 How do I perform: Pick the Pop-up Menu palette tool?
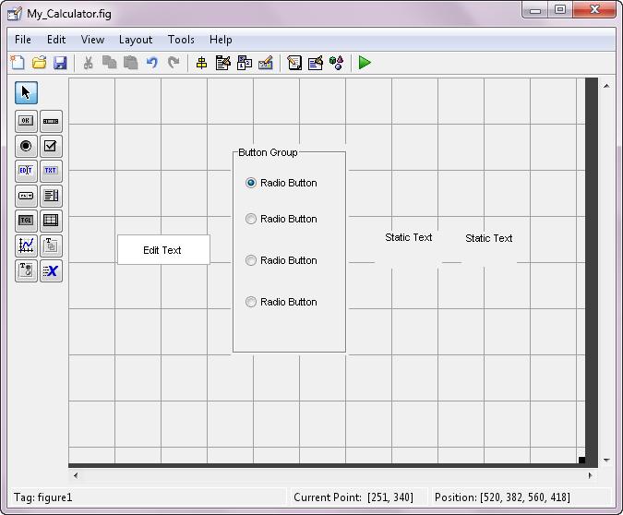pyautogui.click(x=26, y=196)
